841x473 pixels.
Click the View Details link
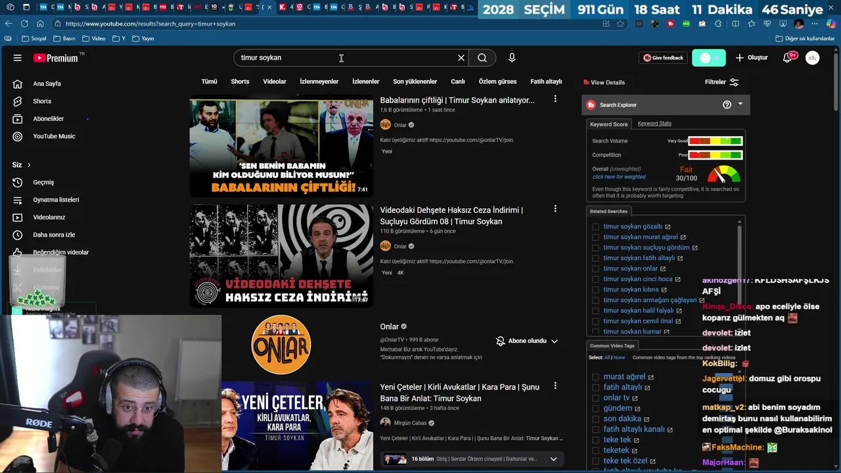[604, 82]
